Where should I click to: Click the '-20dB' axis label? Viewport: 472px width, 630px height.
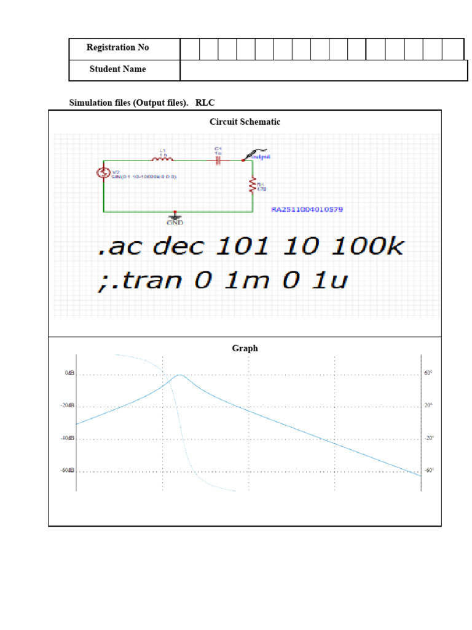[x=68, y=405]
